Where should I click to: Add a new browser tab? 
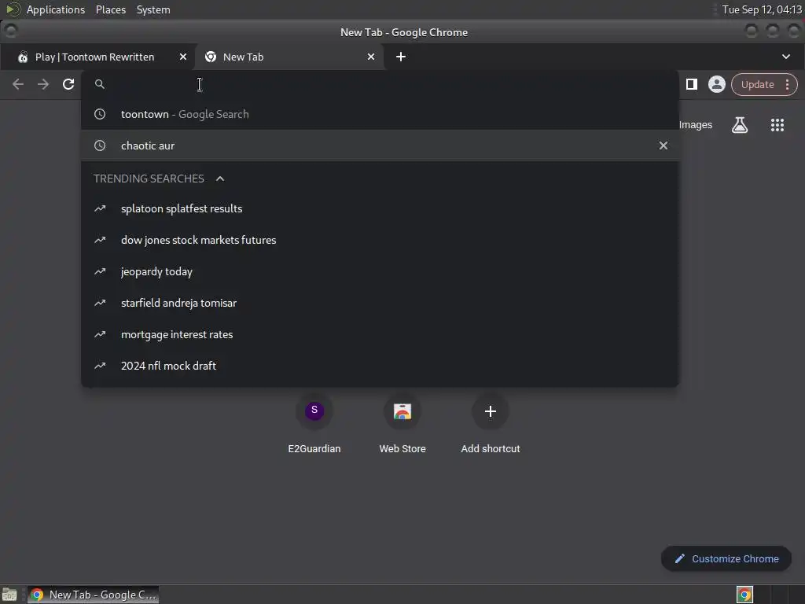[x=401, y=57]
